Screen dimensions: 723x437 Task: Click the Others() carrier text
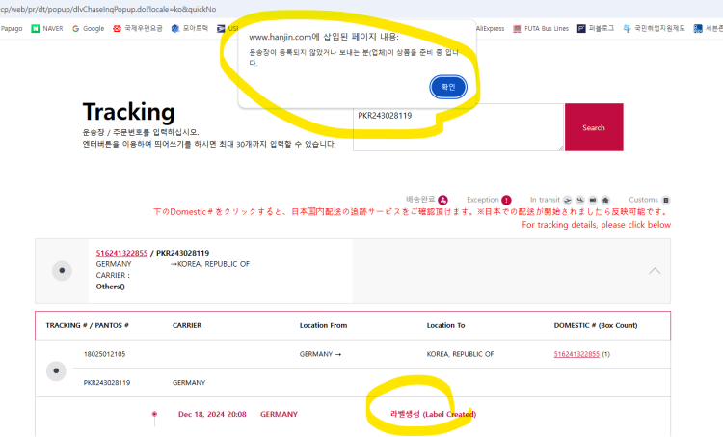110,287
